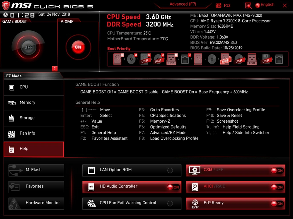Click the F4: CPU Specifications help entry
Viewport: 293px width, 219px height.
[x=162, y=116]
